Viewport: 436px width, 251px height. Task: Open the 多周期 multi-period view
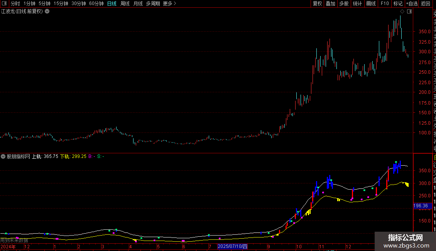153,3
